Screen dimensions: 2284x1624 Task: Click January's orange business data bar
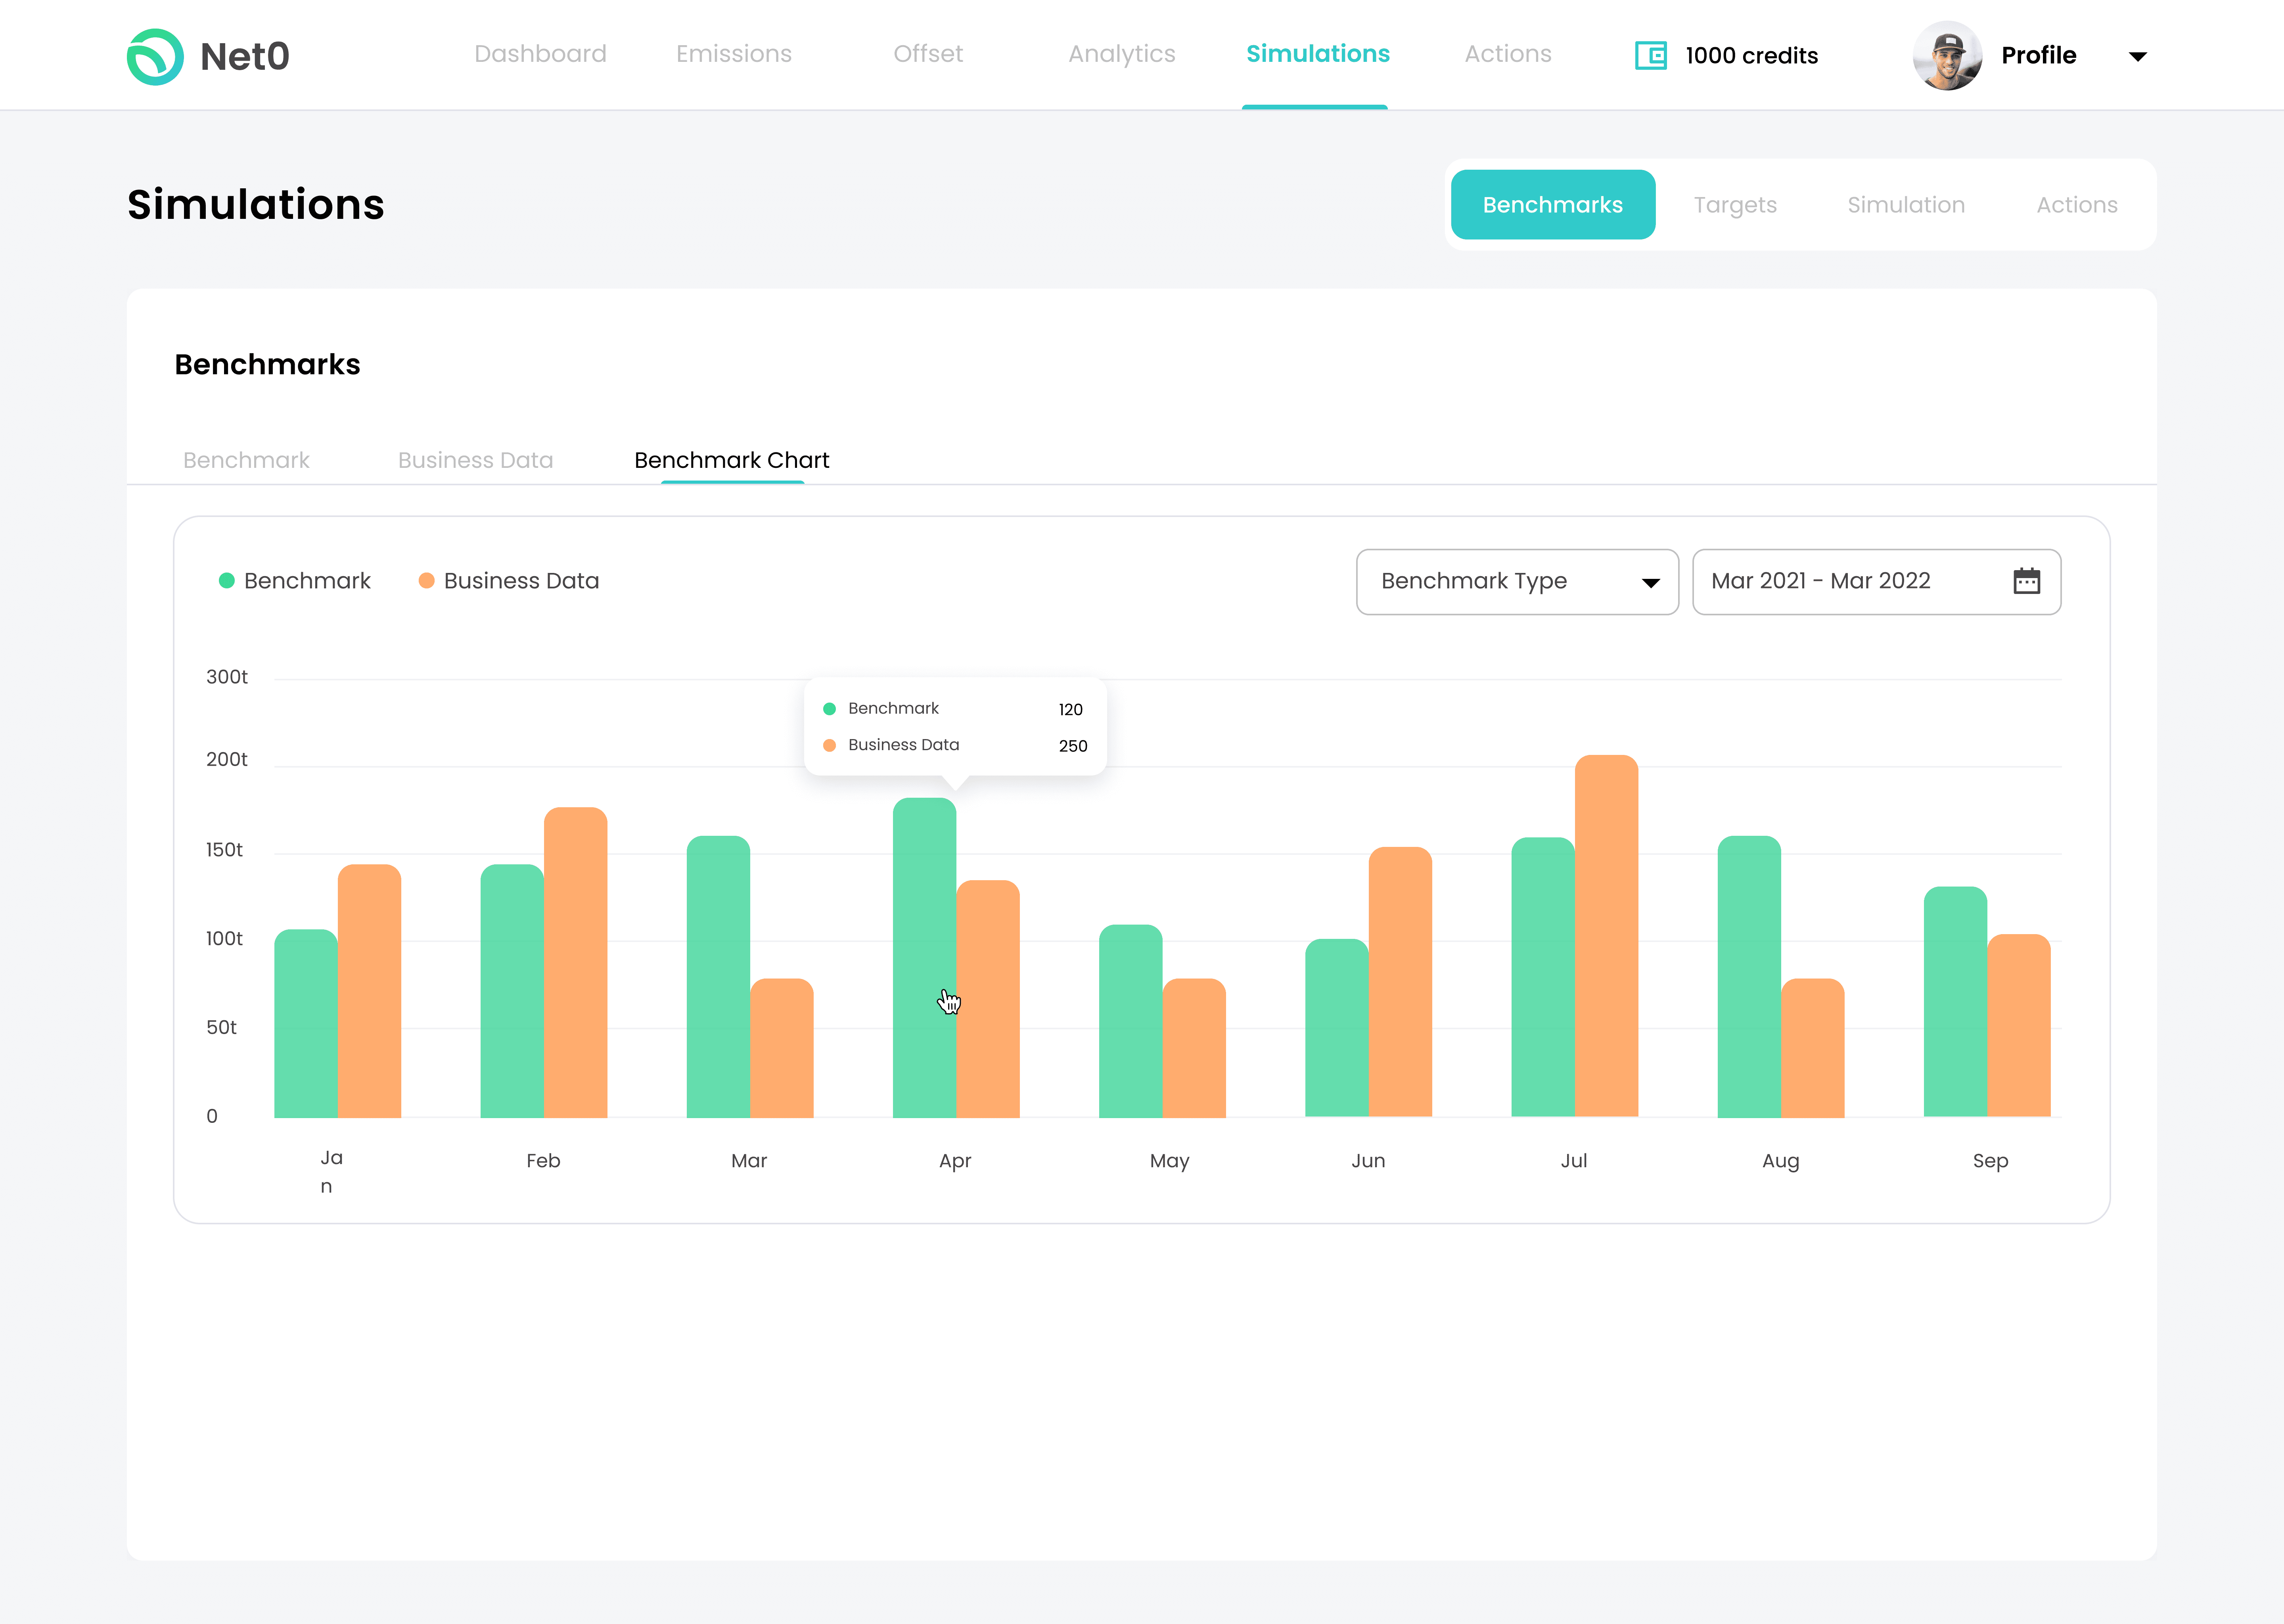pos(369,991)
